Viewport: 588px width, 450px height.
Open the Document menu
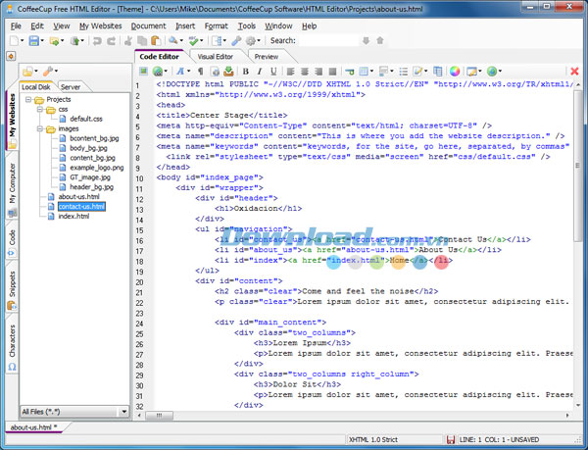coord(148,25)
